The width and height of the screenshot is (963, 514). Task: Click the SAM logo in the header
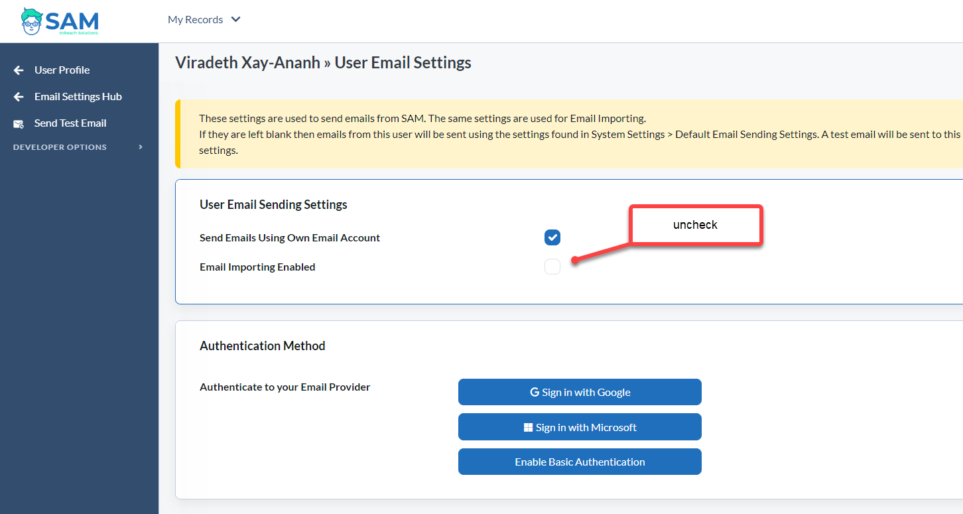(x=60, y=21)
